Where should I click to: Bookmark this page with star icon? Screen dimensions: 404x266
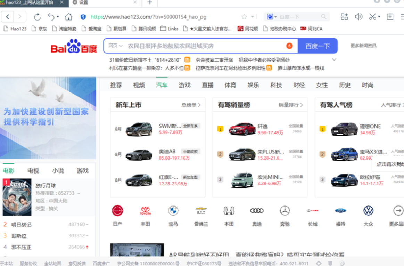tap(244, 17)
